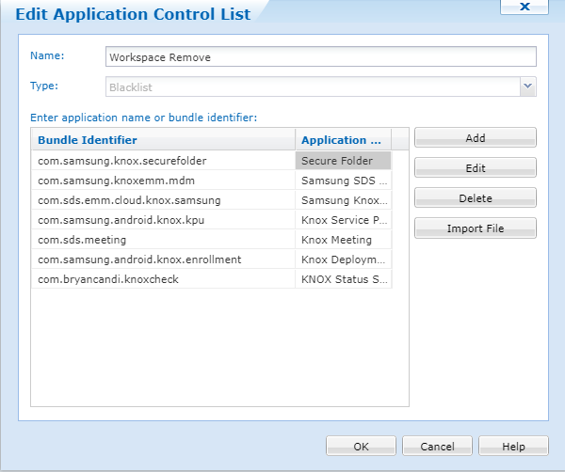Click the Import File button

[x=475, y=228]
